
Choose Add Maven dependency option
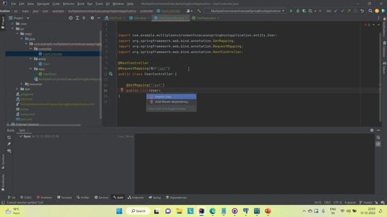pyautogui.click(x=171, y=102)
